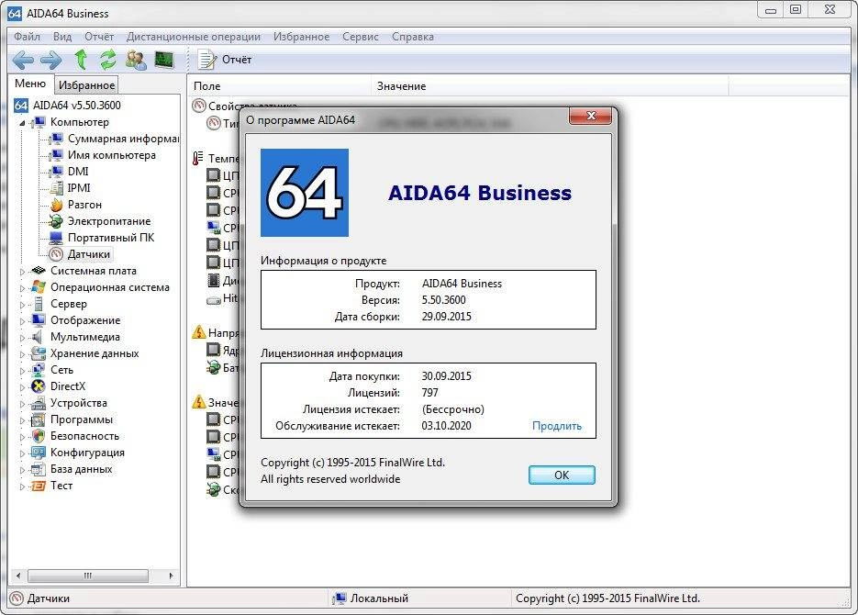Viewport: 858px width, 615px height.
Task: Click the Forward arrow toolbar icon
Action: [x=50, y=60]
